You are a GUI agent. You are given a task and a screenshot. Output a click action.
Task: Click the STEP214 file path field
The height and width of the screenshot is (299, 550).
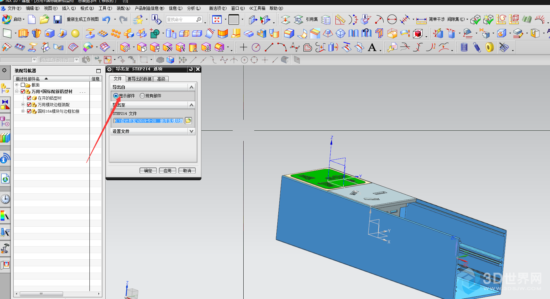[149, 121]
